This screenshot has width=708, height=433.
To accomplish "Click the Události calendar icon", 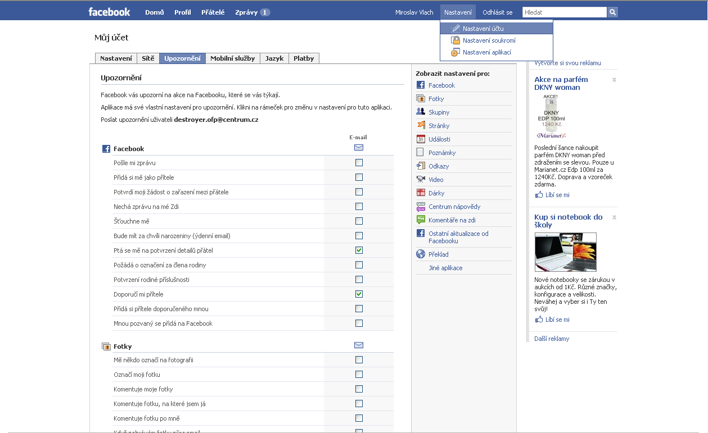I will point(421,139).
